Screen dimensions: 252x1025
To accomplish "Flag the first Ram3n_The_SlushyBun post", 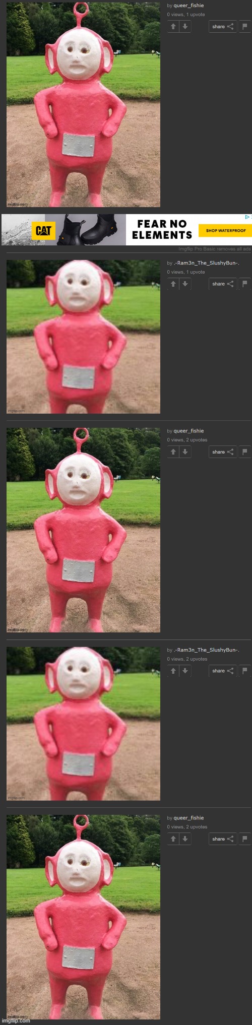I will (245, 284).
